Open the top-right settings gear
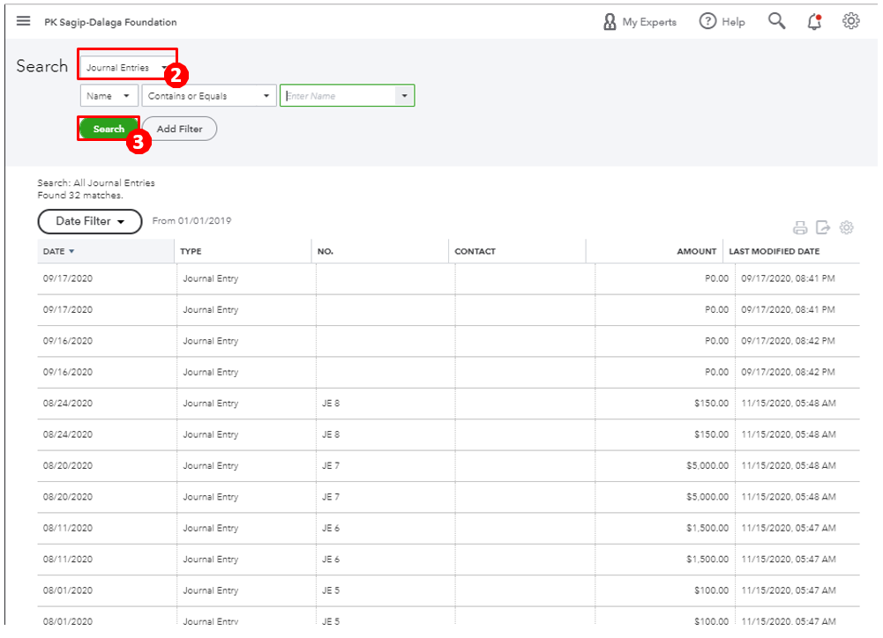 [851, 21]
